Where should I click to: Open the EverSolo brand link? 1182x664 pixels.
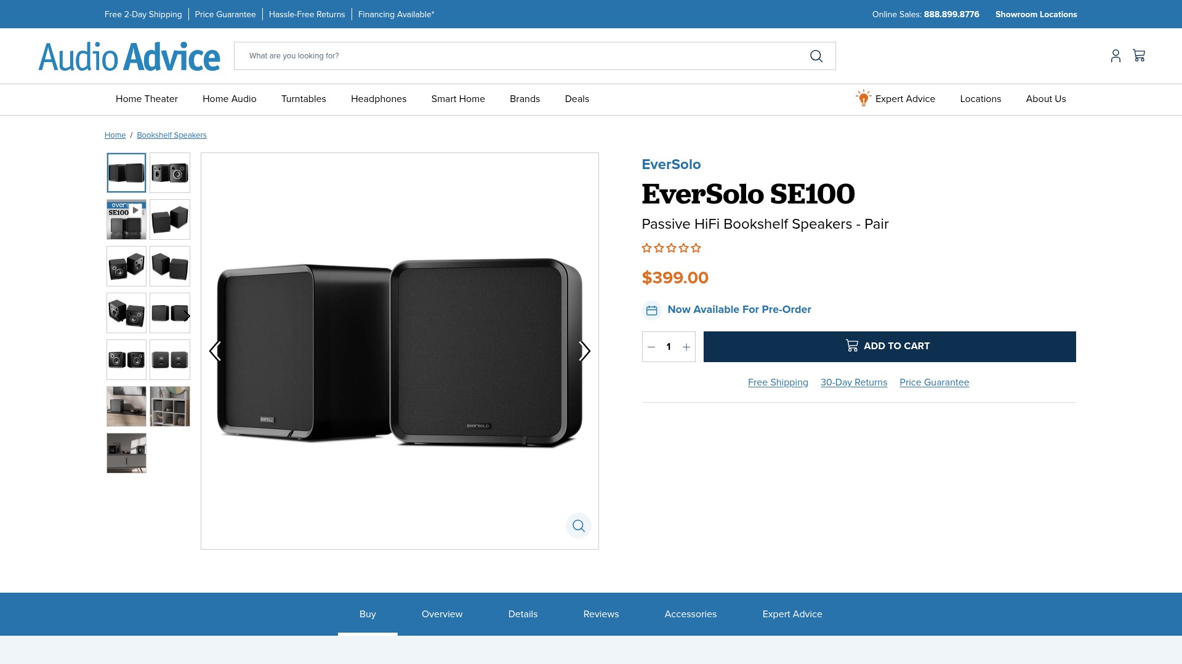pos(671,165)
